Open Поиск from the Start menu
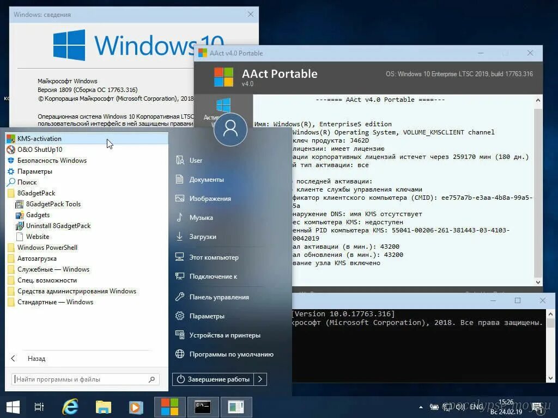Image resolution: width=558 pixels, height=418 pixels. pyautogui.click(x=26, y=182)
